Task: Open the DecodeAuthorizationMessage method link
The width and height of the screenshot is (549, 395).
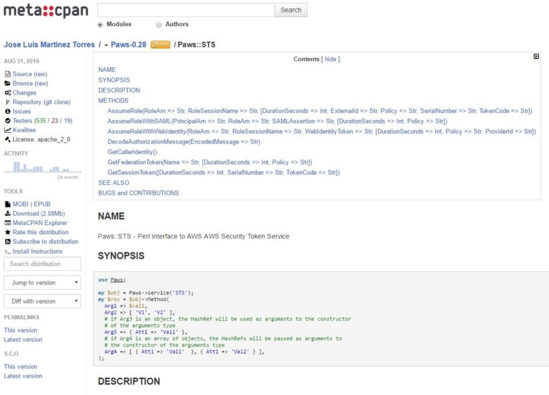Action: pyautogui.click(x=184, y=141)
